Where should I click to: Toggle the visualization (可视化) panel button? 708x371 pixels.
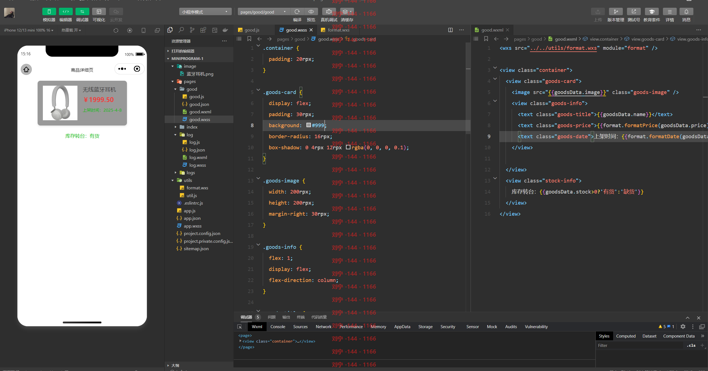pos(99,12)
